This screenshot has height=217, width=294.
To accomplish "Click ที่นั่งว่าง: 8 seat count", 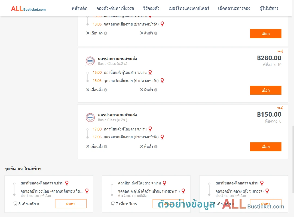I will [273, 121].
